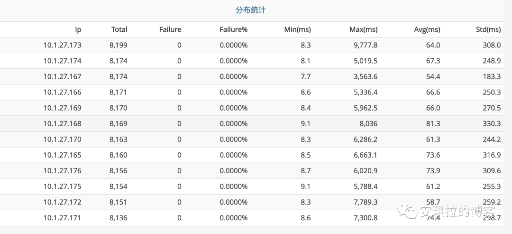Viewport: 512px width, 234px height.
Task: Click the 8,171 total for 10.1.27.166
Action: click(x=119, y=92)
